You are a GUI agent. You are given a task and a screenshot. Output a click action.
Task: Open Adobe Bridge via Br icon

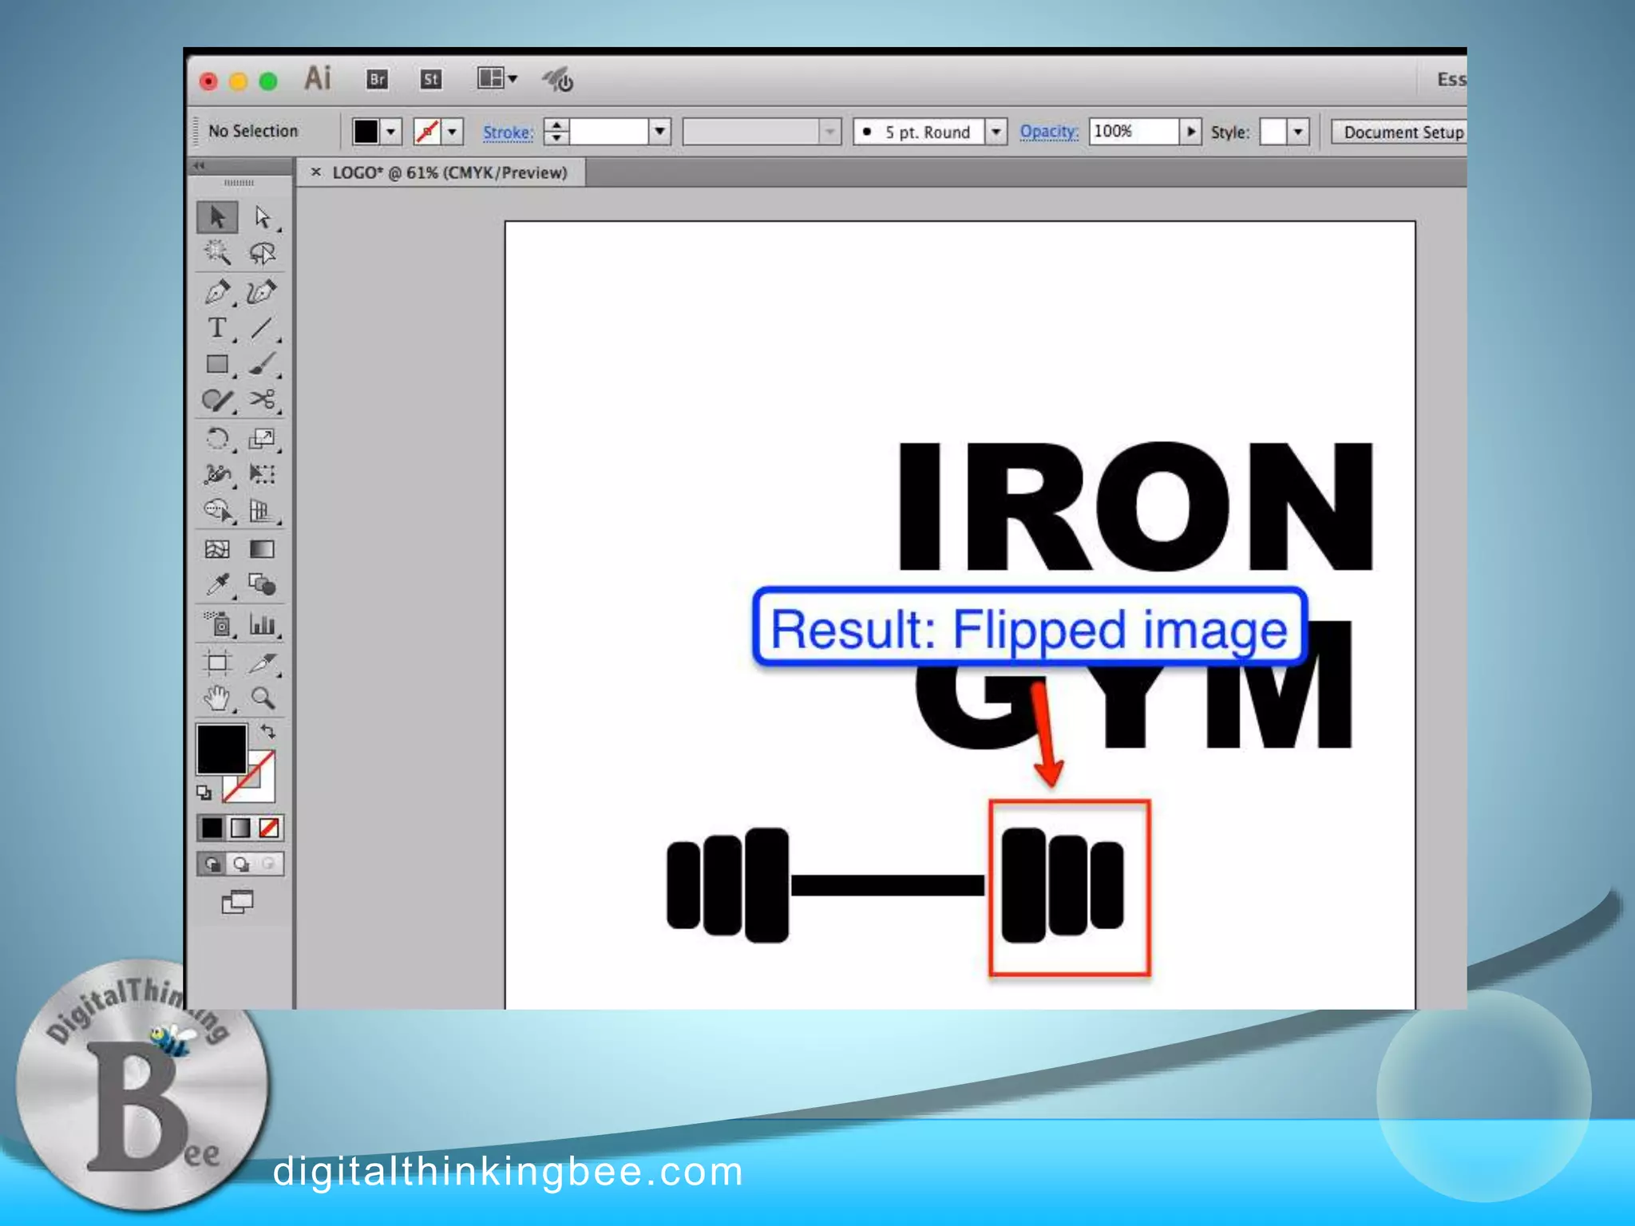pyautogui.click(x=377, y=79)
